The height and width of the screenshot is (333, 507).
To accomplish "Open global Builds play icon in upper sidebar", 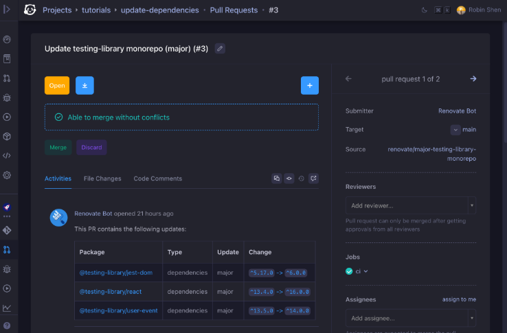I will [x=7, y=117].
